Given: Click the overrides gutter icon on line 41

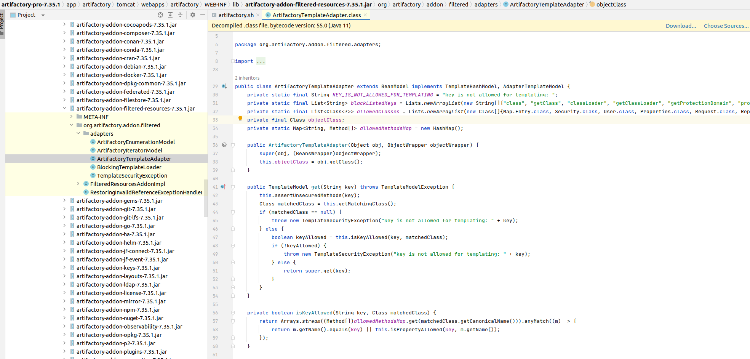Looking at the screenshot, I should pos(223,187).
